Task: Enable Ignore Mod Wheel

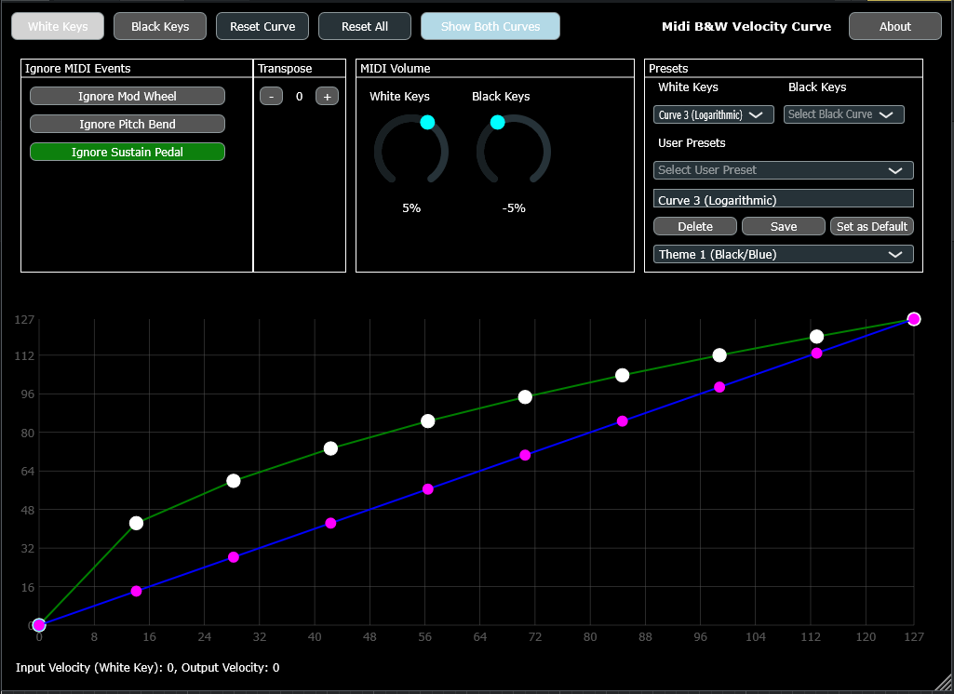Action: point(128,96)
